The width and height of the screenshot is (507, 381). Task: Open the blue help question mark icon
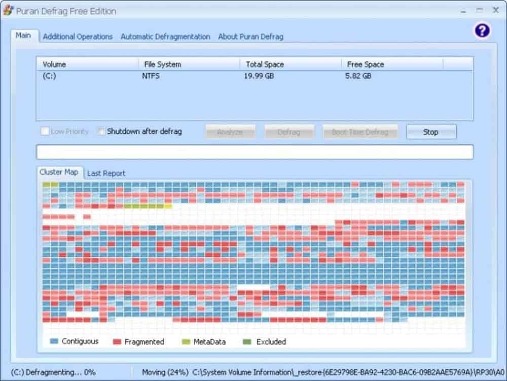(482, 31)
